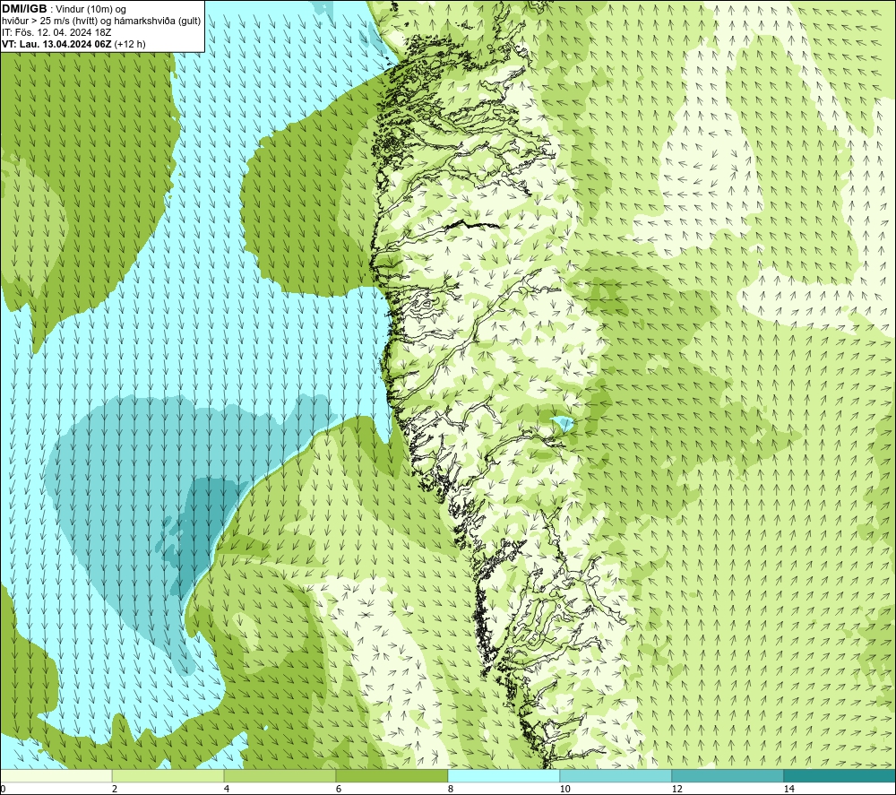896x795 pixels.
Task: Click the 'hviður > 25 m/s' line
Action: click(101, 21)
